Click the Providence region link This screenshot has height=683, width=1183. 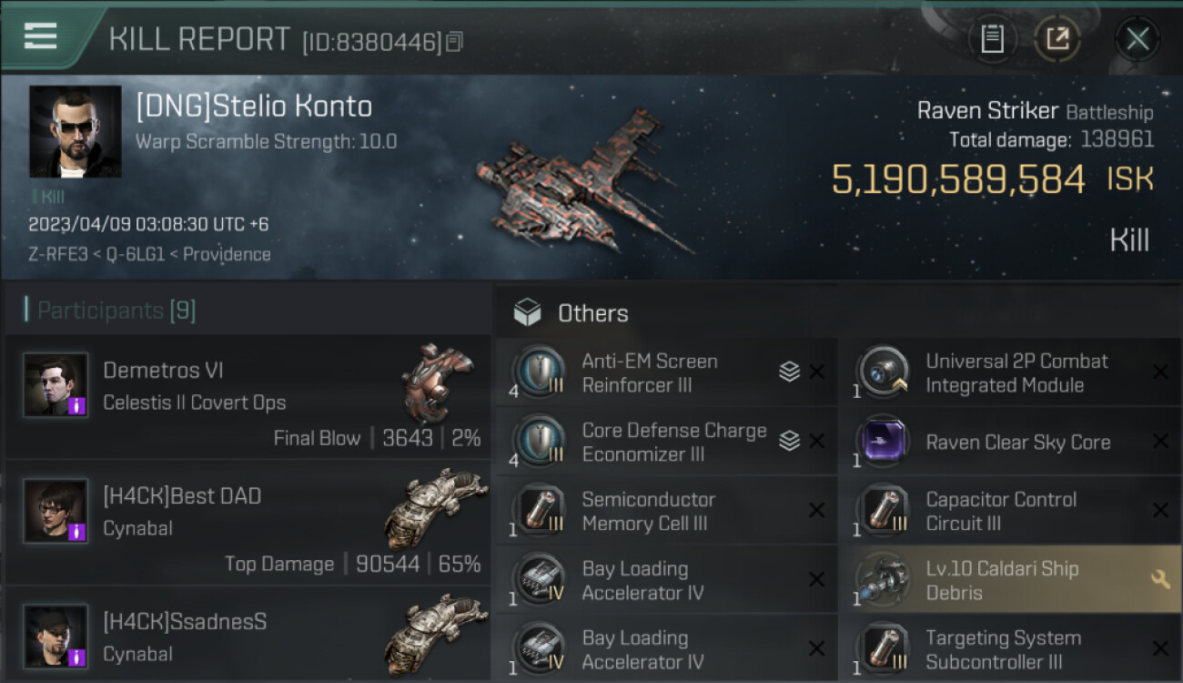click(227, 254)
